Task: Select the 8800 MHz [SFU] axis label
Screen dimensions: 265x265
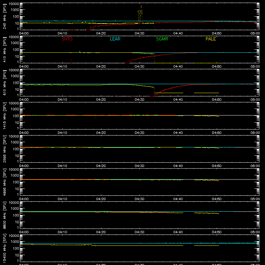Action: [x=5, y=215]
